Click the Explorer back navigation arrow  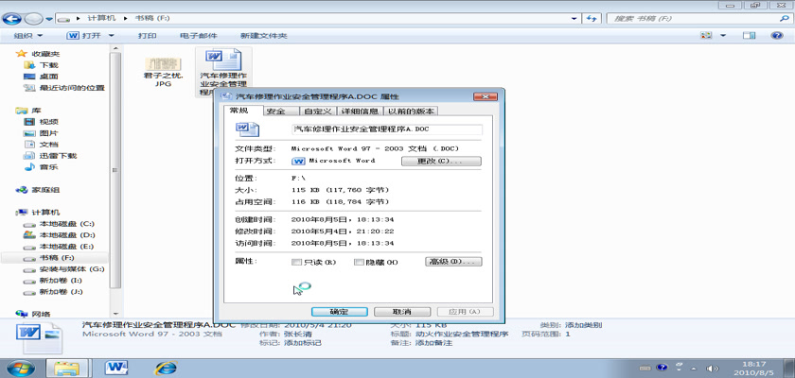tap(12, 18)
